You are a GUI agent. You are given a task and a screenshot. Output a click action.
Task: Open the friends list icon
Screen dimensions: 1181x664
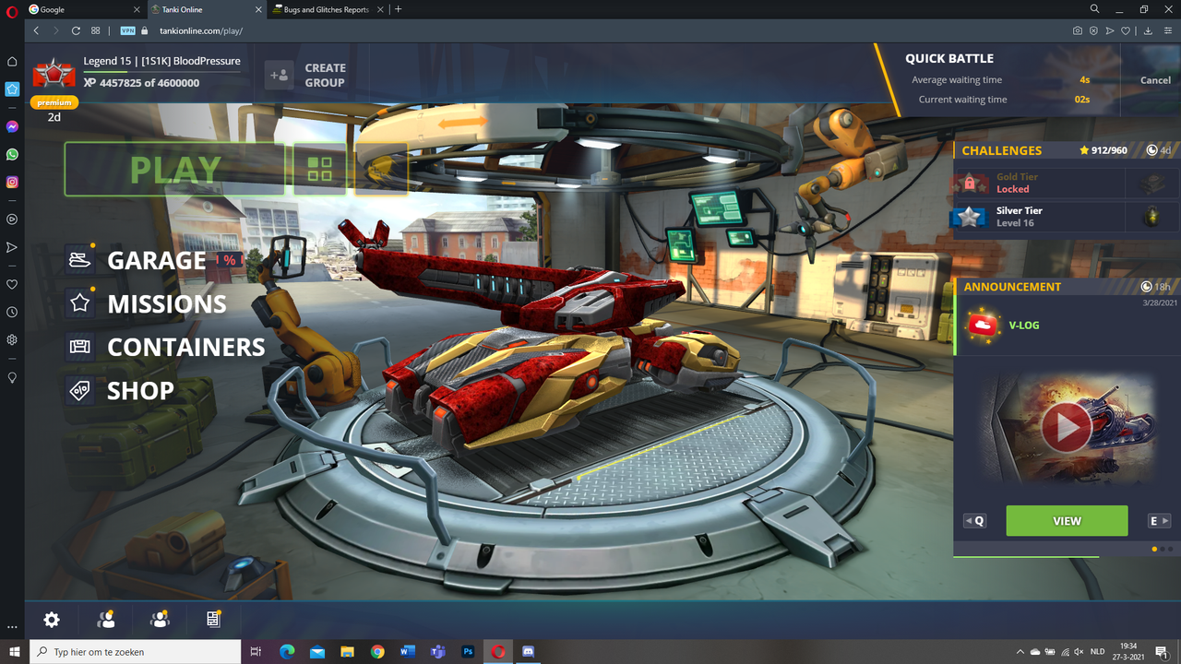pyautogui.click(x=106, y=620)
